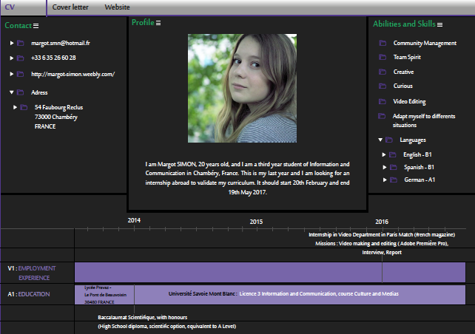Image resolution: width=475 pixels, height=334 pixels.
Task: Select the Université Savoie Mont Blanc clip
Action: pos(300,295)
